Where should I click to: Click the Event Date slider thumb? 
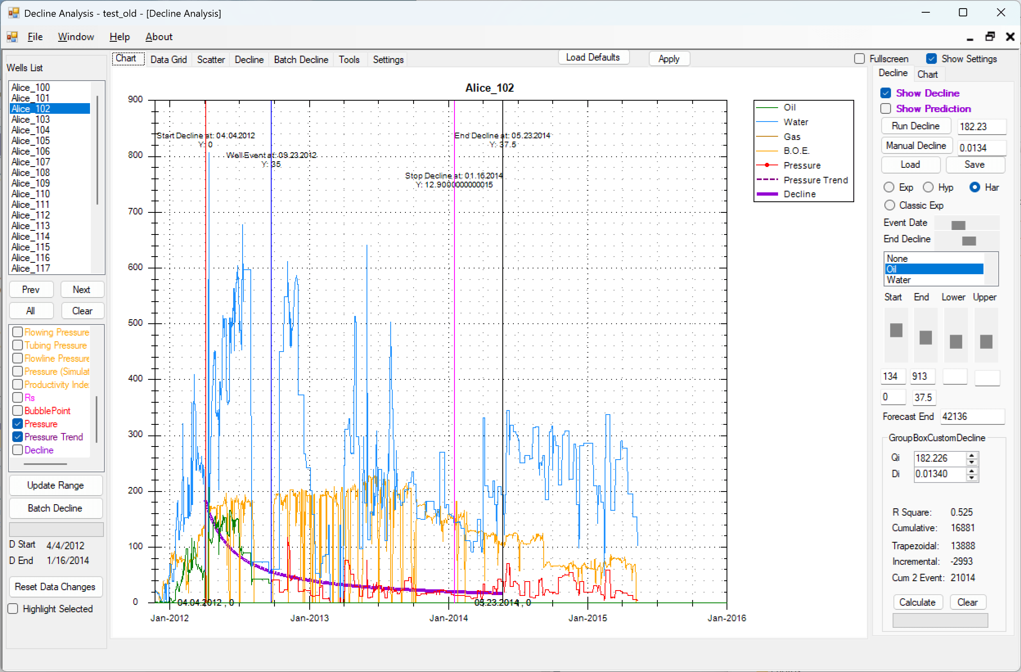click(958, 225)
